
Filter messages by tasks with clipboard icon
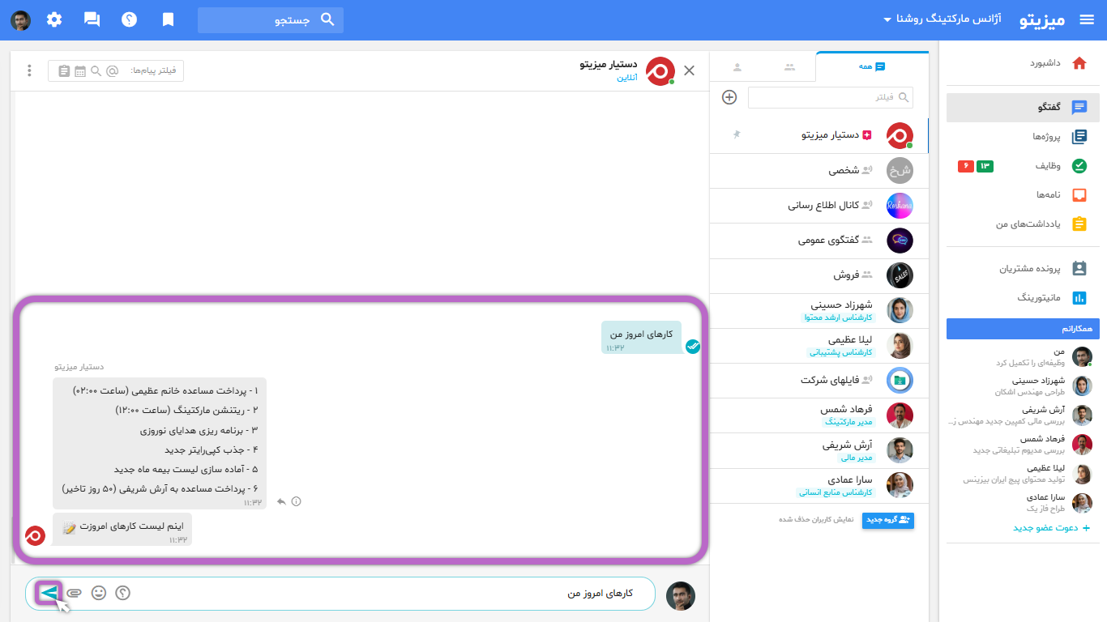[x=64, y=71]
